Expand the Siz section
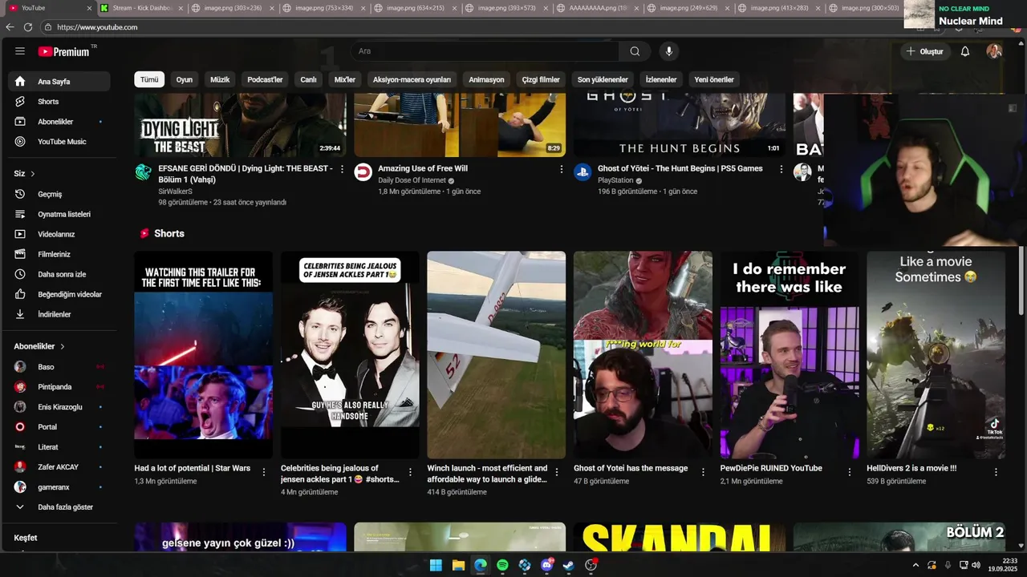Screen dimensions: 1027x577 point(24,174)
